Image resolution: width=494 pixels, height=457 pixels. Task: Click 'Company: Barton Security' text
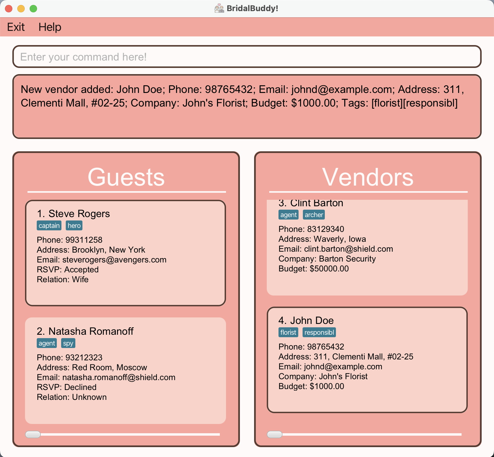[x=327, y=259]
